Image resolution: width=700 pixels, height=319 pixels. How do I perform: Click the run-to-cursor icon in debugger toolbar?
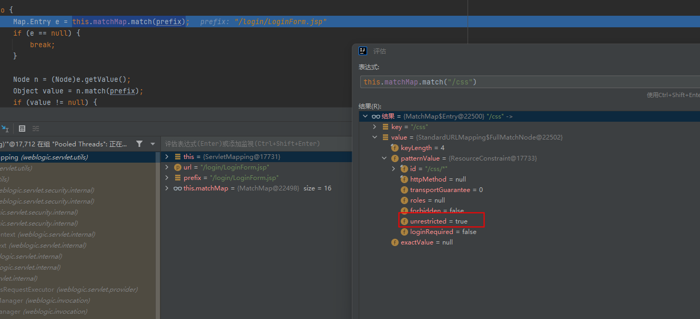tap(4, 129)
